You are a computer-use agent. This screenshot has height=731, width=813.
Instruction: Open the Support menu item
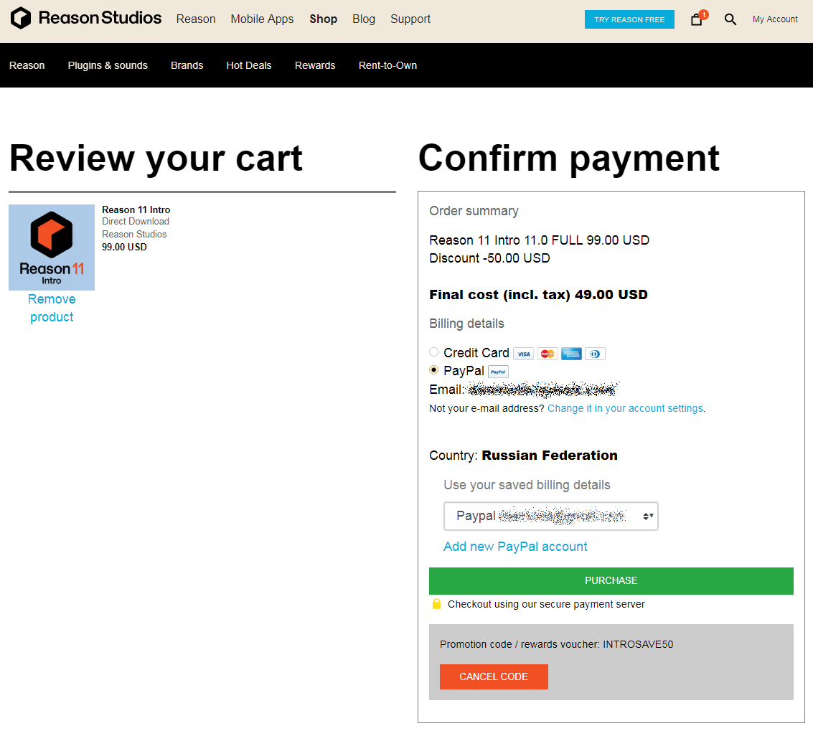click(410, 19)
